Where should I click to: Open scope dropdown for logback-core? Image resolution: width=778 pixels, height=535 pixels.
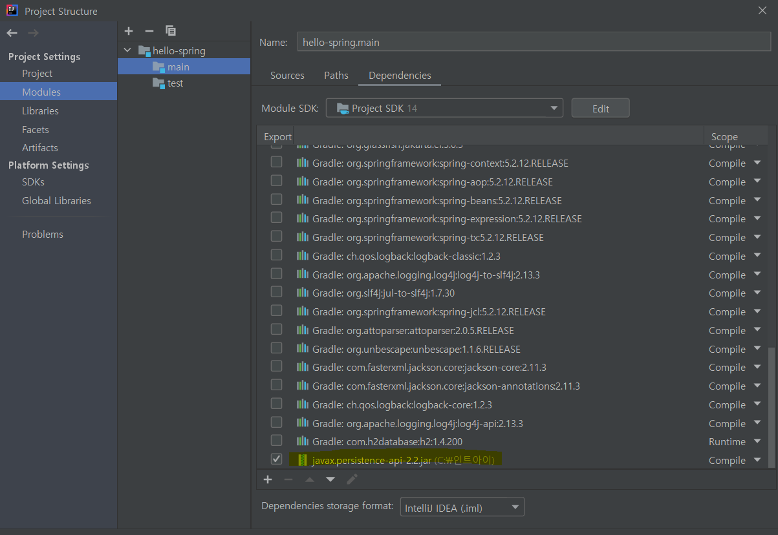[757, 404]
